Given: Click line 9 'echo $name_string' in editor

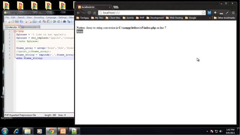Looking at the screenshot, I should pos(30,58).
